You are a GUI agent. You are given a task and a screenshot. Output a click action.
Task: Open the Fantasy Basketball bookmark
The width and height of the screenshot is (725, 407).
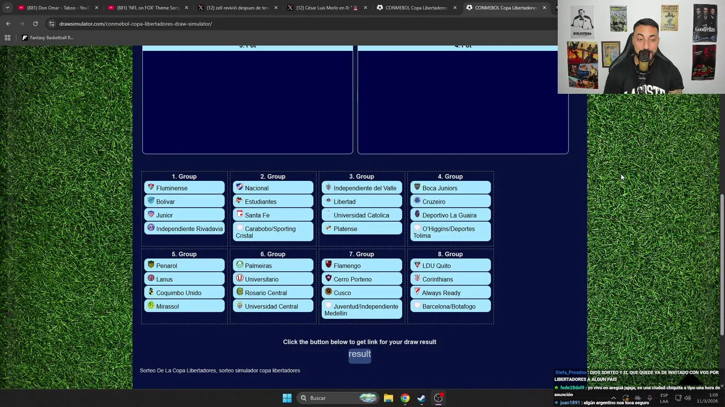48,37
